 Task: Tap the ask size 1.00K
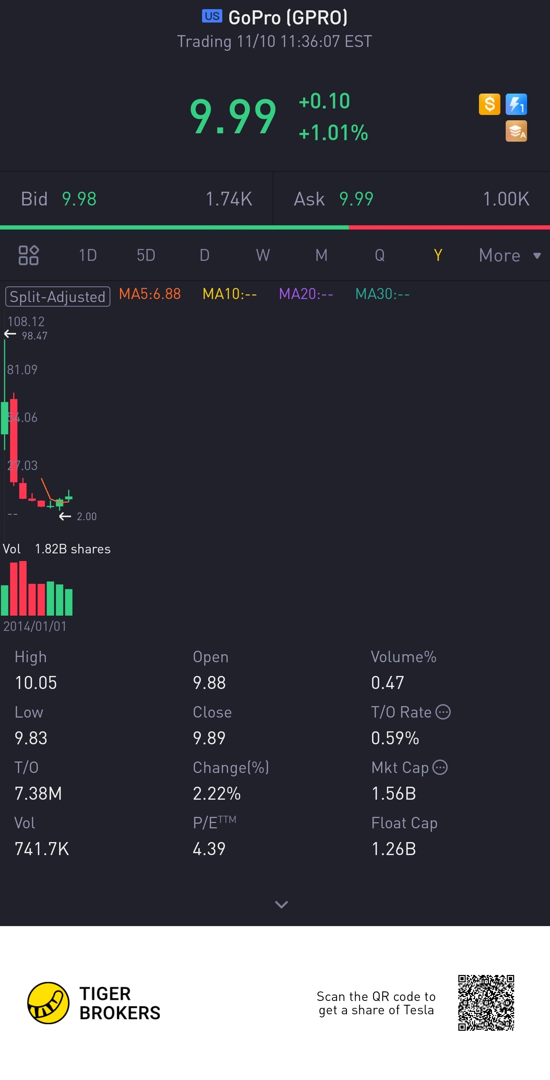(x=506, y=199)
